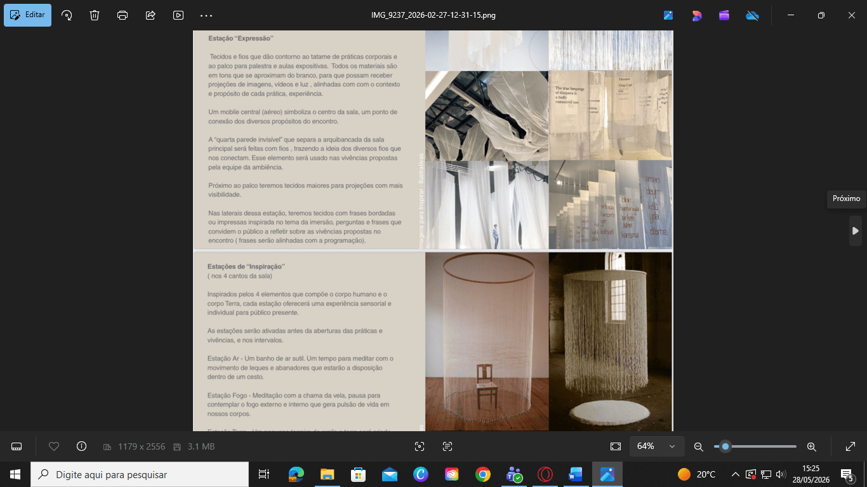Toggle the filmstrip view at bottom left
This screenshot has width=867, height=487.
[x=17, y=446]
